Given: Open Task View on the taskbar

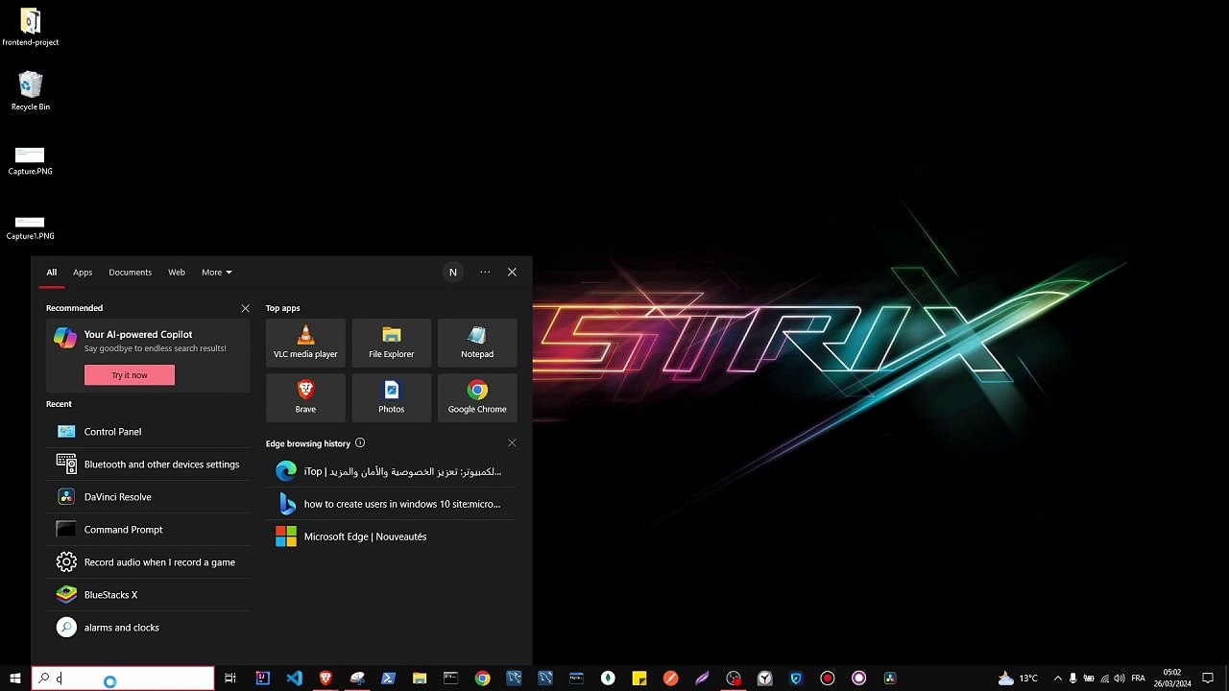Looking at the screenshot, I should point(230,679).
